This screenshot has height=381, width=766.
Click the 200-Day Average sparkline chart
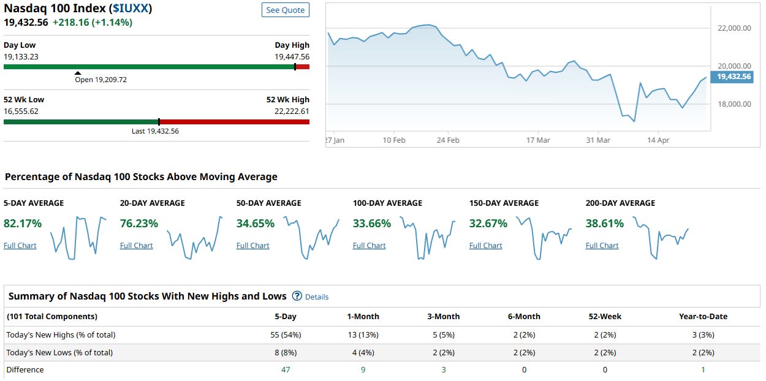point(660,238)
